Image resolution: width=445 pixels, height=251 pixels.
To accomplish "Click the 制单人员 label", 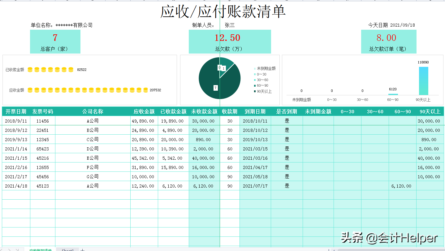I will [203, 25].
